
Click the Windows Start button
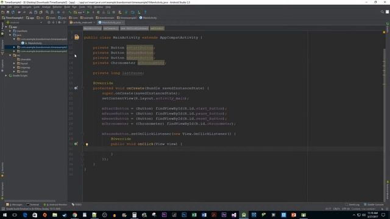click(x=5, y=215)
